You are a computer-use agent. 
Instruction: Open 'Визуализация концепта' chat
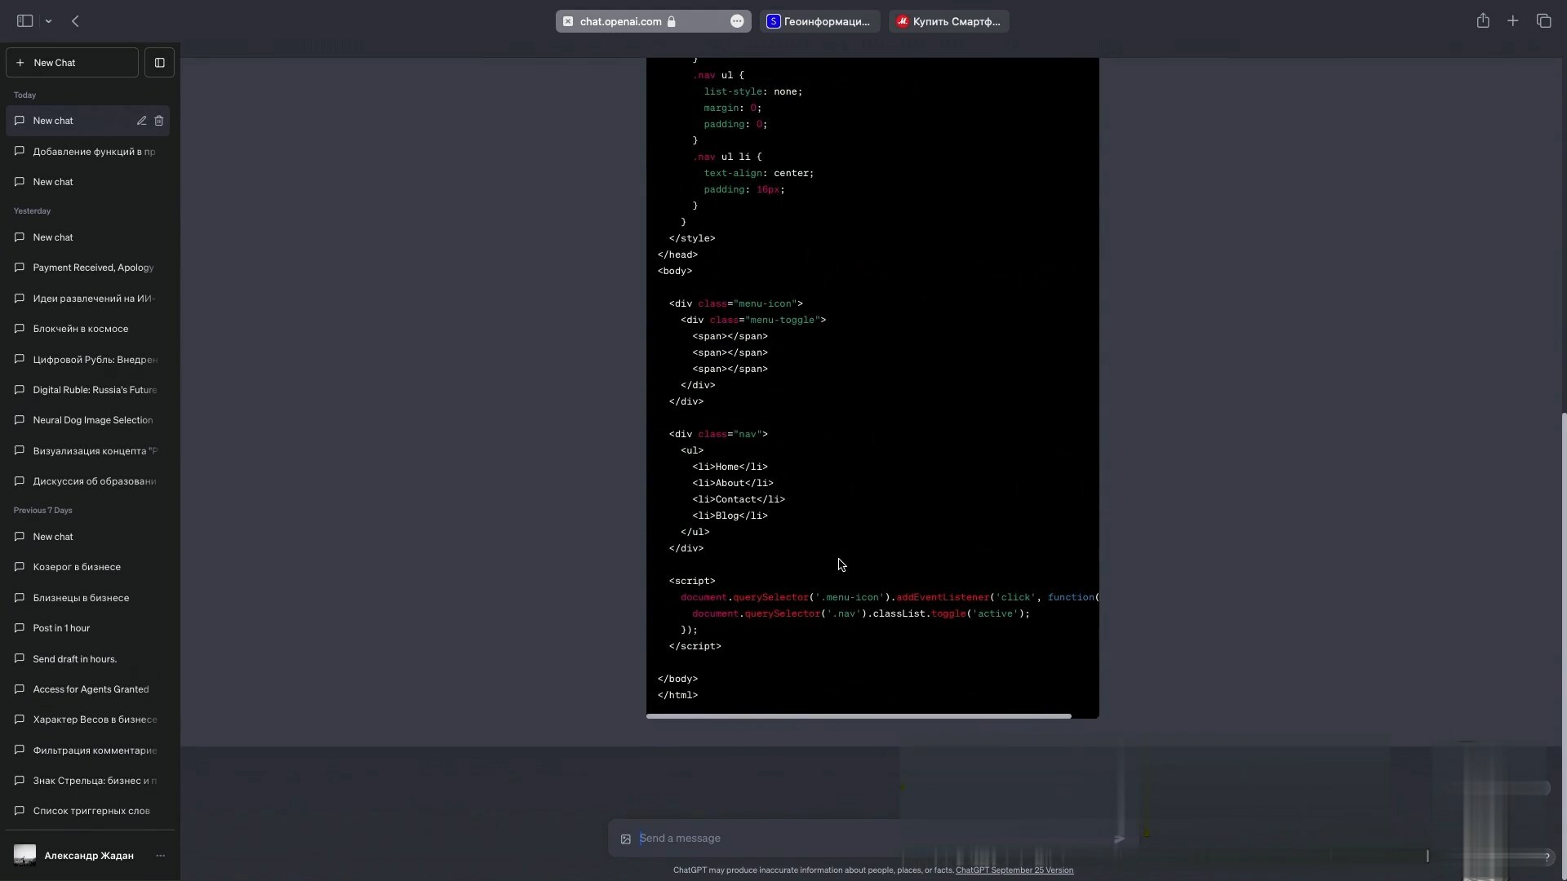[x=88, y=451]
